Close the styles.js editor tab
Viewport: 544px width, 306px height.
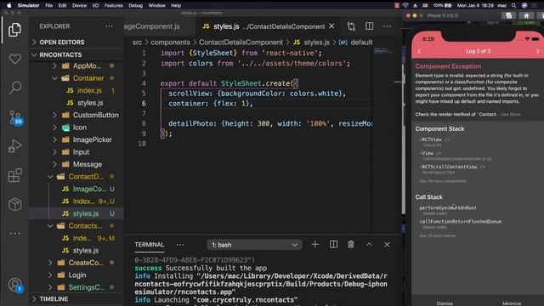tap(331, 26)
